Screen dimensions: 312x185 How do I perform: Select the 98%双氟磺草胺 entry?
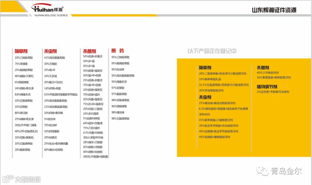(x=120, y=100)
